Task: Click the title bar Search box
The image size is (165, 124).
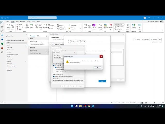Action: tap(42, 18)
